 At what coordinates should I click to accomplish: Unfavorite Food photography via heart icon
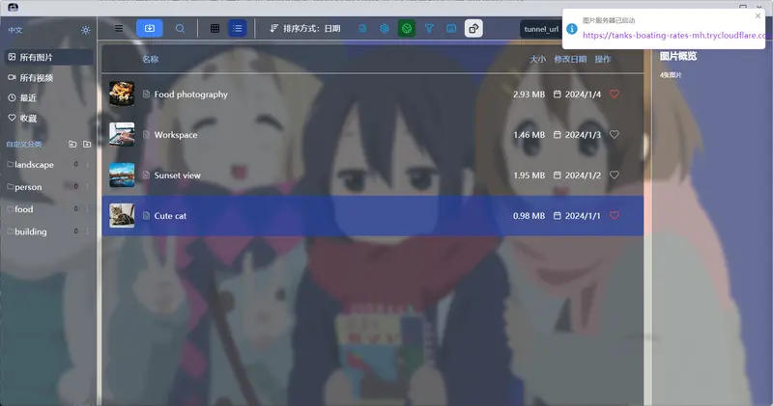[x=615, y=94]
